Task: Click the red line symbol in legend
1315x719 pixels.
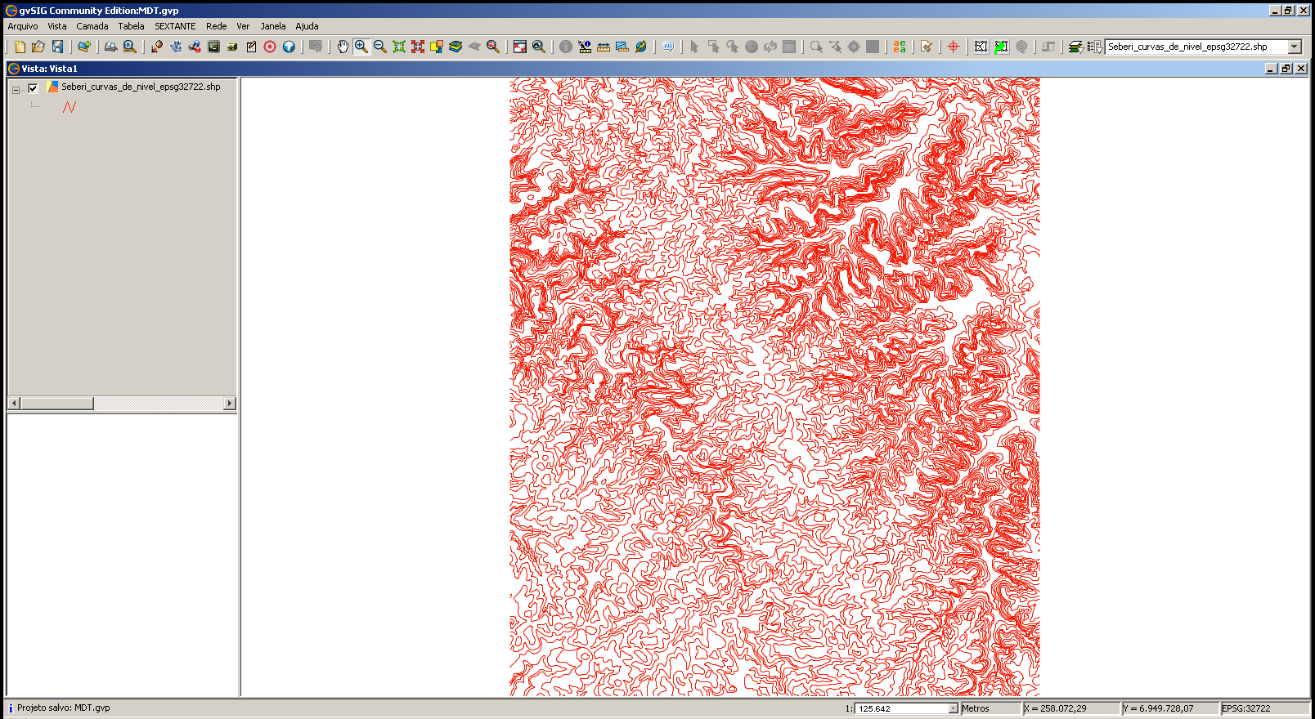Action: pyautogui.click(x=70, y=107)
